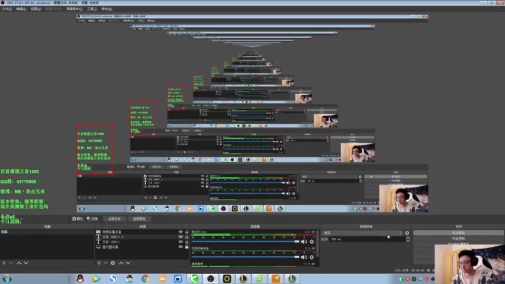
Task: Open source 滤镜 (Filters) button
Action: pyautogui.click(x=92, y=218)
